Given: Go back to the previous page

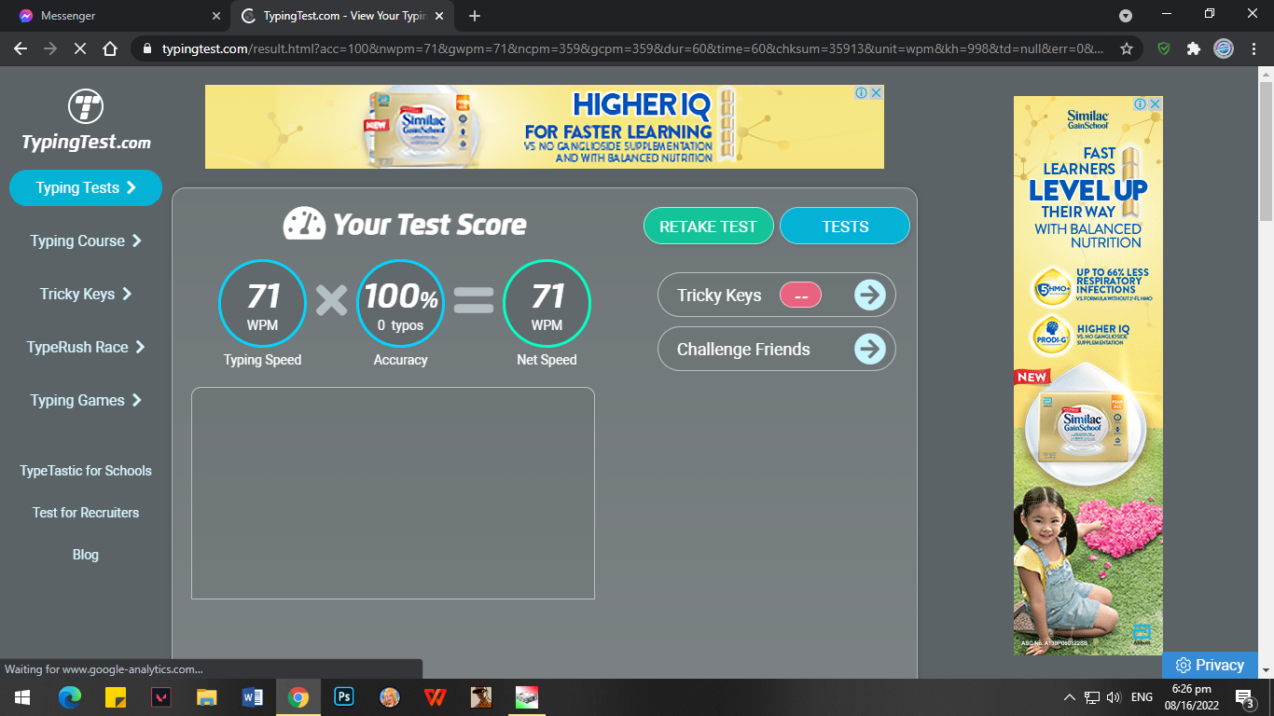Looking at the screenshot, I should 21,48.
